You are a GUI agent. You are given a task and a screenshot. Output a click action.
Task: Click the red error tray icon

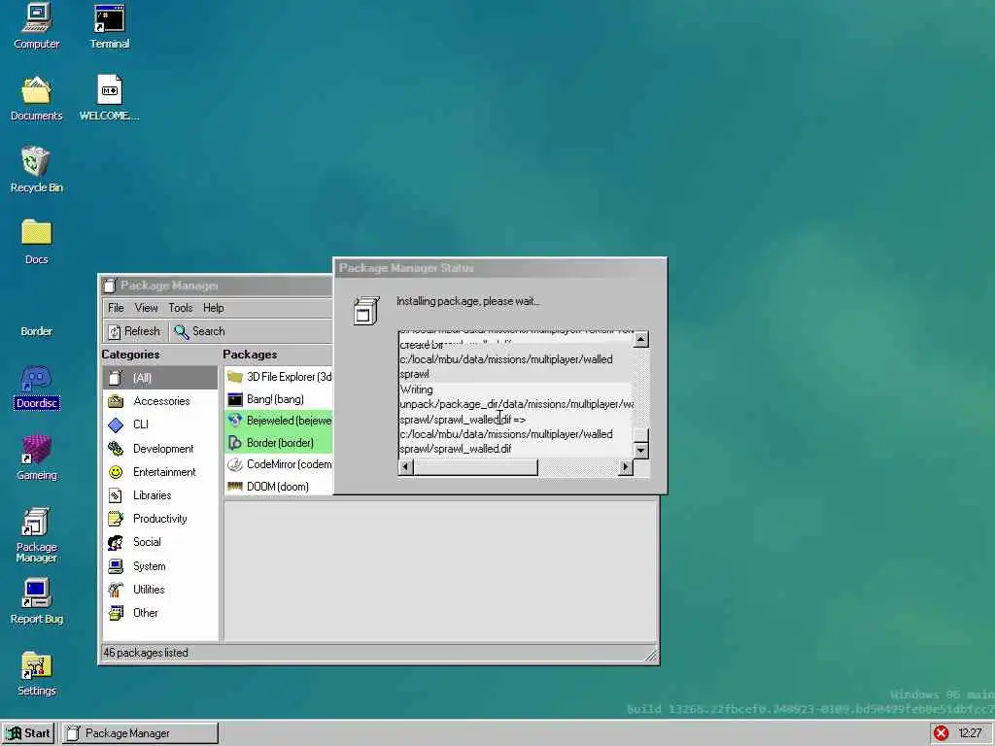click(x=941, y=733)
